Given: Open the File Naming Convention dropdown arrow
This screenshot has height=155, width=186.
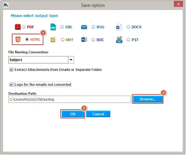Looking at the screenshot, I should [71, 60].
